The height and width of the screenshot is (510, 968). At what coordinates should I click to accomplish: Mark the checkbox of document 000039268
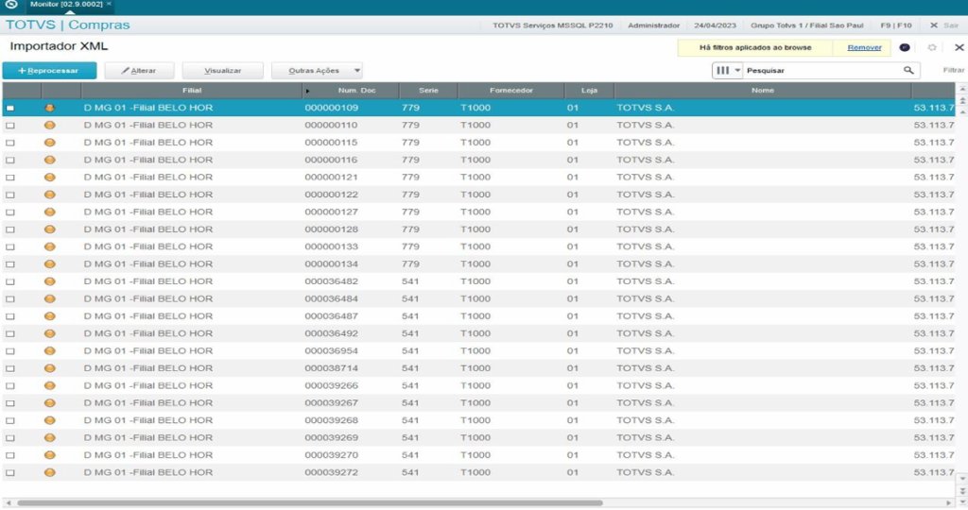pos(9,420)
